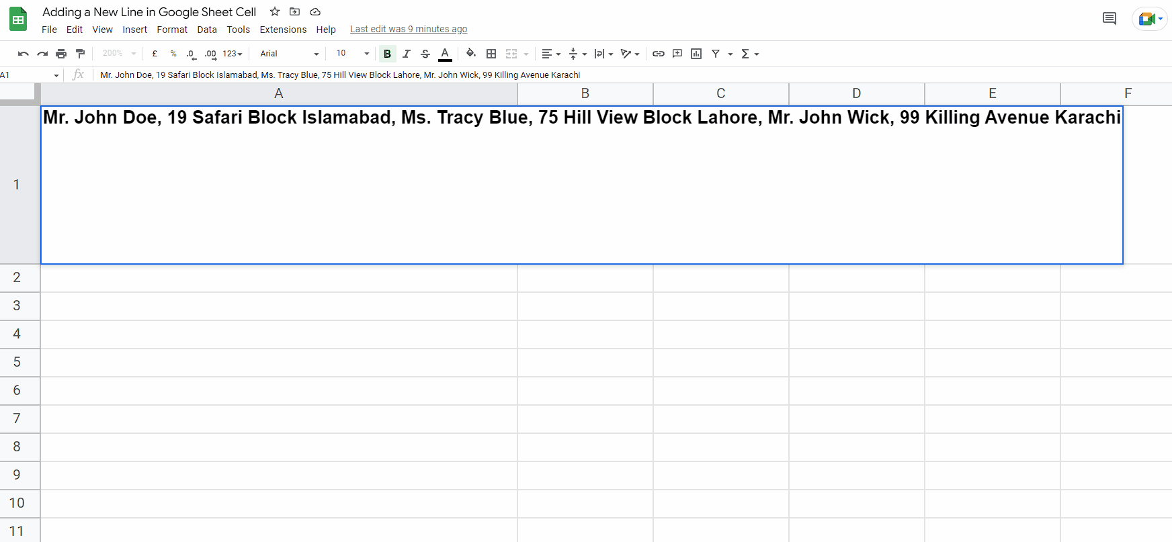This screenshot has height=542, width=1172.
Task: Insert a link
Action: click(659, 54)
